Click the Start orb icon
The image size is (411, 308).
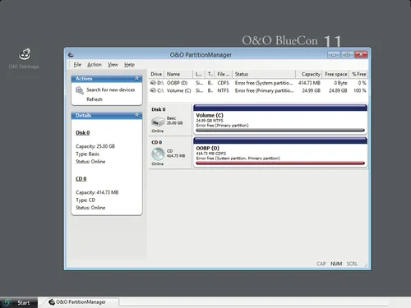[7, 302]
